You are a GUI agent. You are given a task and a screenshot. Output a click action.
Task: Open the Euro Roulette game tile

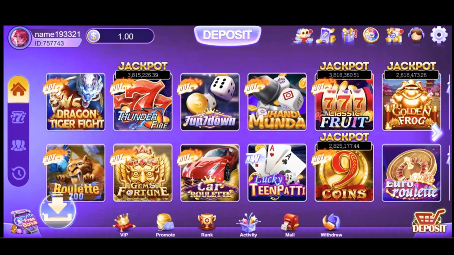pos(411,173)
